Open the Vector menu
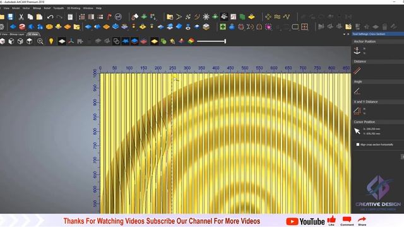This screenshot has height=227, width=404. coord(27,8)
